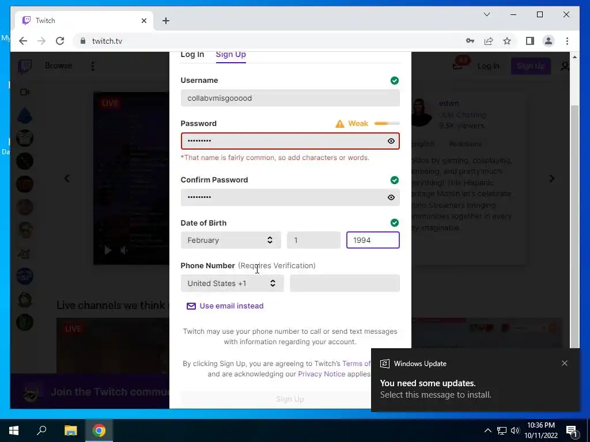
Task: Share this page from the address bar
Action: (489, 41)
